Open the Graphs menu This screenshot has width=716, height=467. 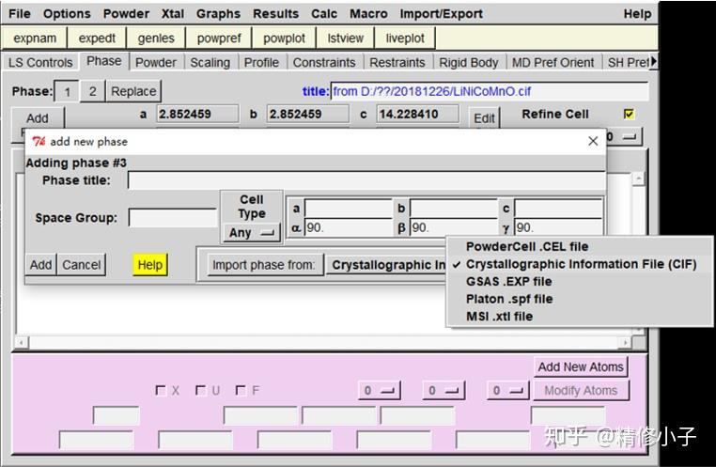click(x=218, y=14)
